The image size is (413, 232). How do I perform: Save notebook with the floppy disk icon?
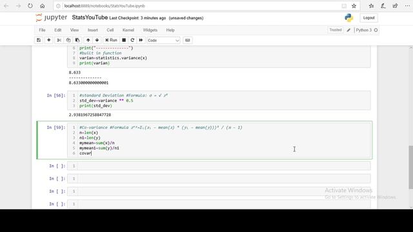[x=39, y=40]
